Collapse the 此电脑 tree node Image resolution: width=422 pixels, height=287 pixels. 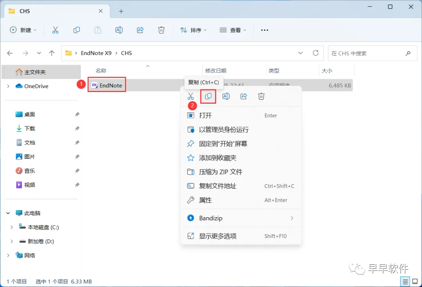coord(8,213)
